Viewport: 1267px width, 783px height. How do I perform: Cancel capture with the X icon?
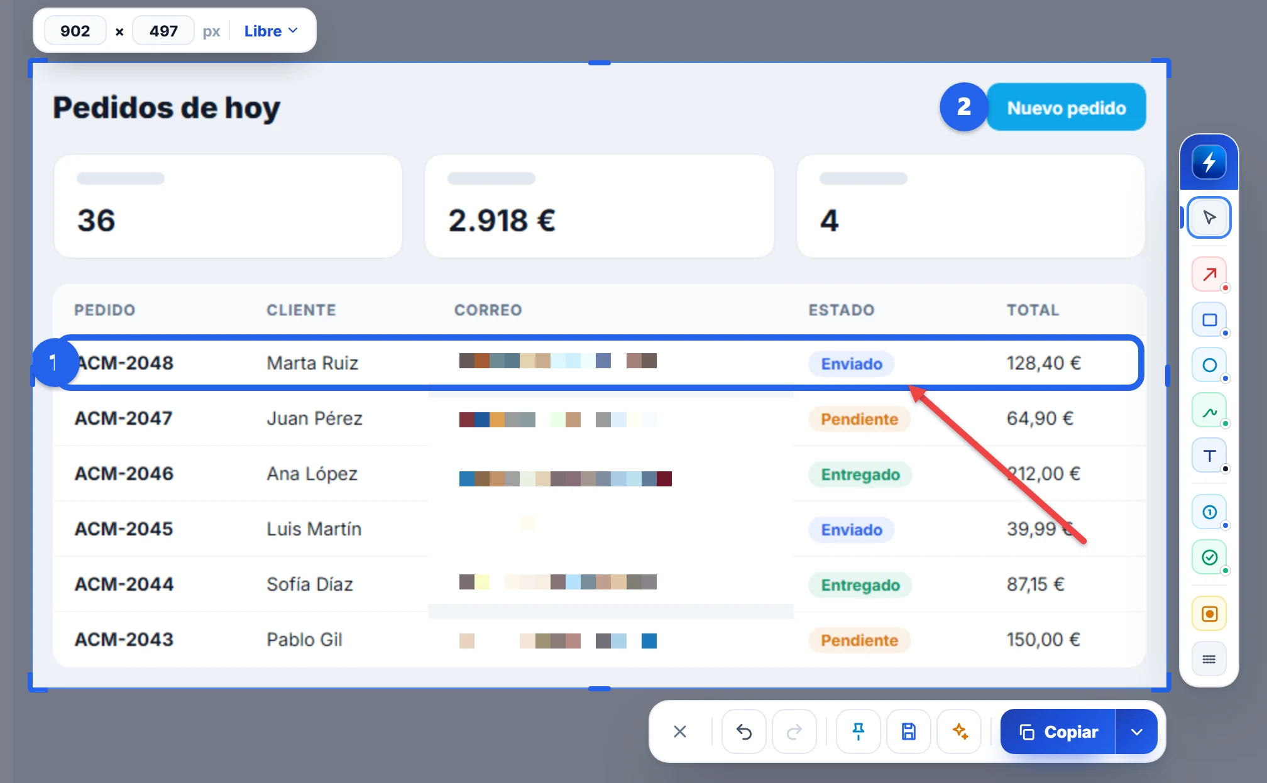pyautogui.click(x=680, y=731)
